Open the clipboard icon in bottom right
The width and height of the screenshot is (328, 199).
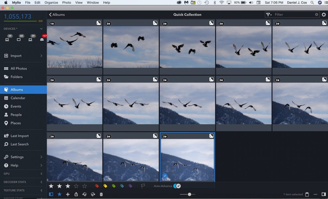307,194
